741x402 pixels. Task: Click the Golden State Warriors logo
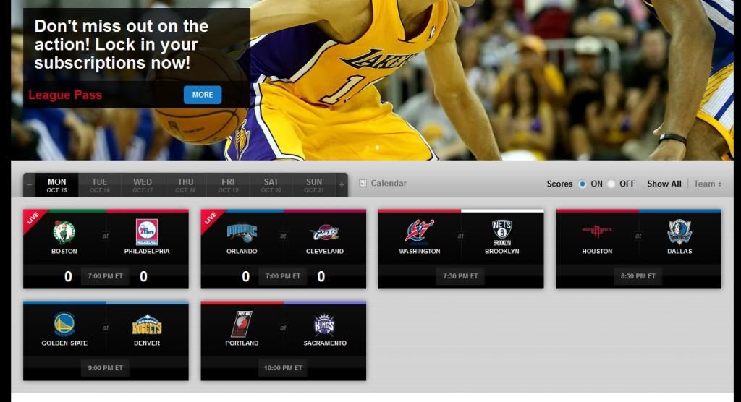pos(64,324)
